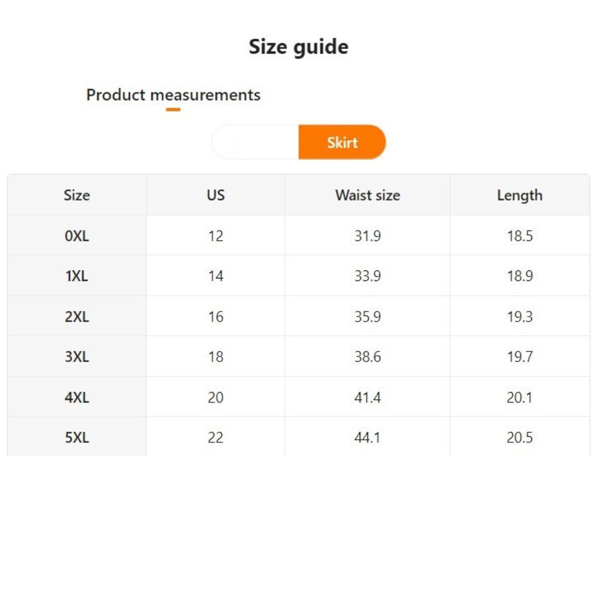
Task: Click the Length column header
Action: [519, 195]
